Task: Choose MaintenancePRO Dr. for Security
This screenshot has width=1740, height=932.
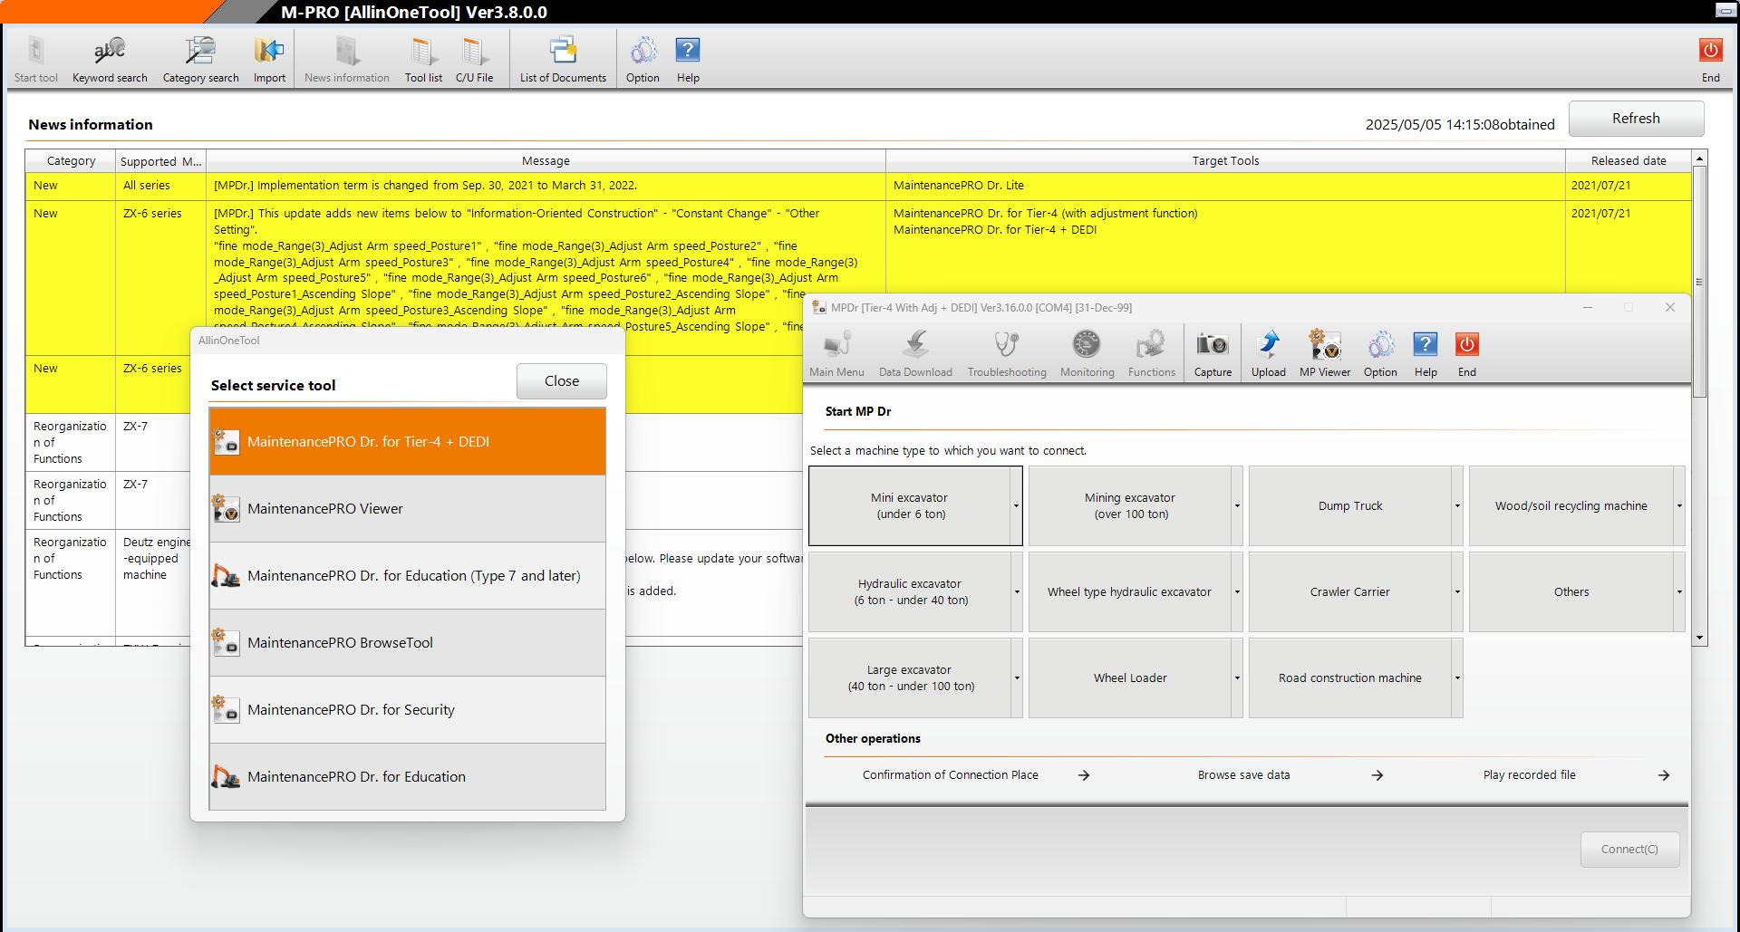Action: click(x=407, y=710)
